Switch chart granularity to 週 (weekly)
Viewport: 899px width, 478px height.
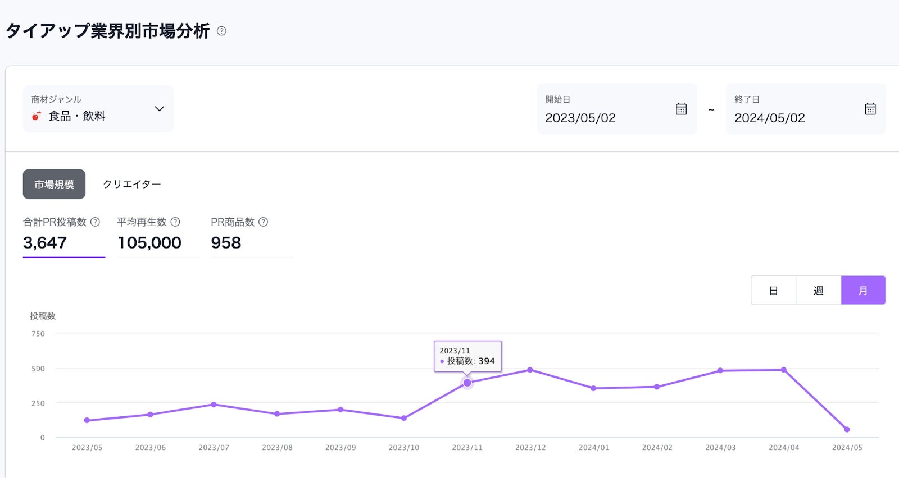click(x=818, y=291)
